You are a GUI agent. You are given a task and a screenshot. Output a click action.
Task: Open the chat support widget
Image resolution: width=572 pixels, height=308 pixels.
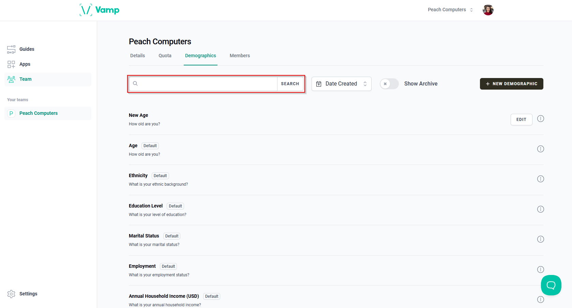[x=551, y=285]
